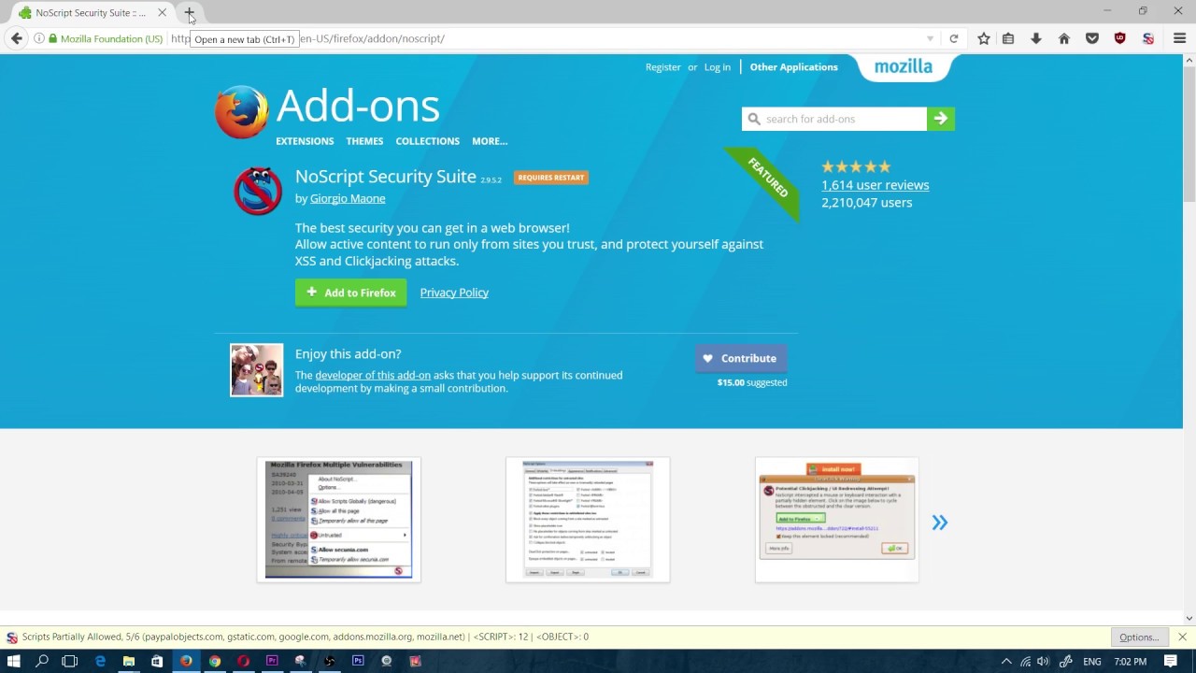Open the 1,614 user reviews link
This screenshot has height=673, width=1196.
(x=876, y=185)
